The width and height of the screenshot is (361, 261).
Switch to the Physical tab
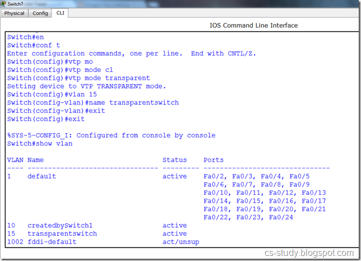(x=14, y=13)
